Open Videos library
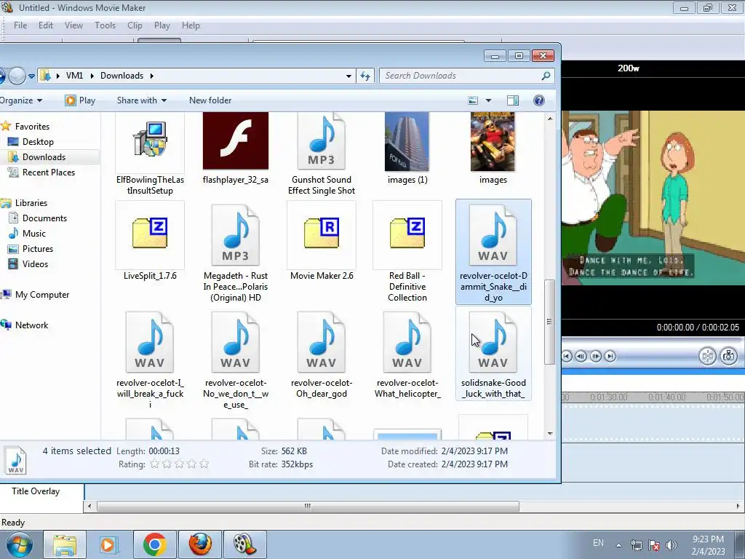This screenshot has height=559, width=745. [35, 263]
